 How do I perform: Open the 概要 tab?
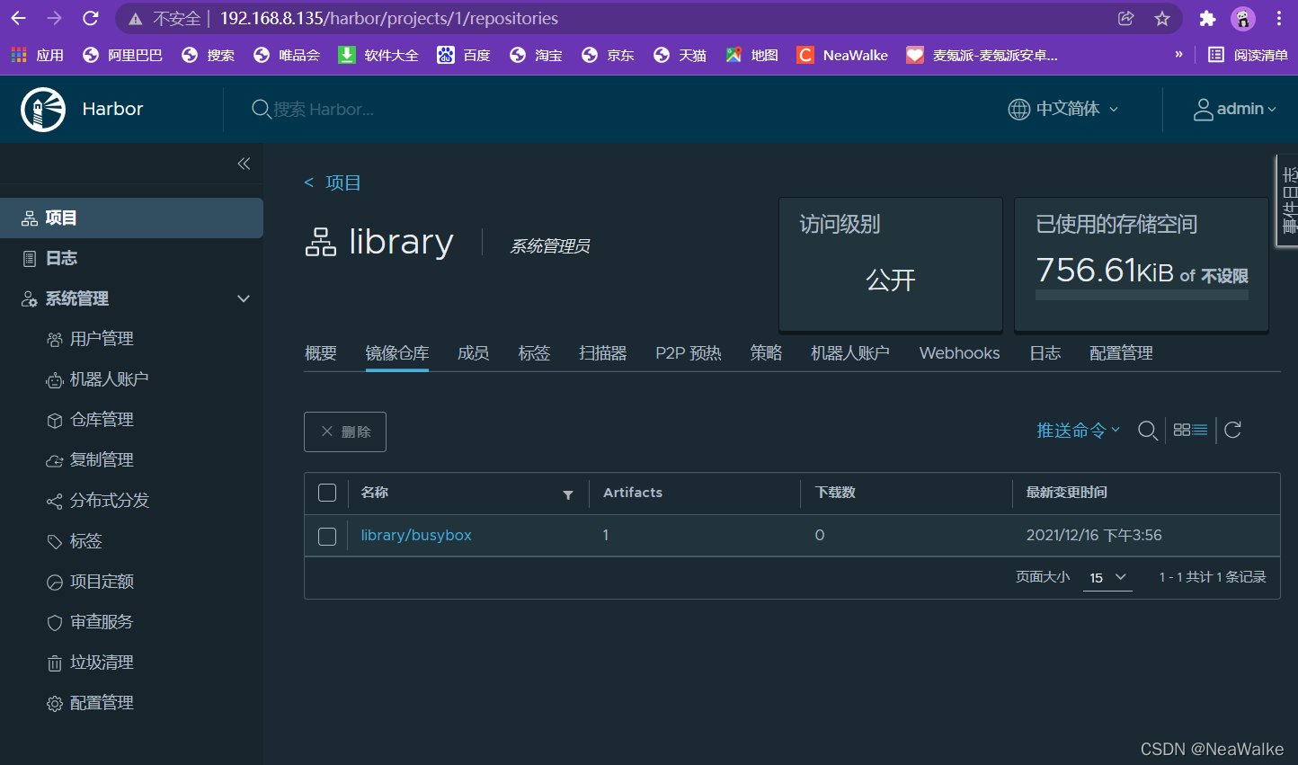click(x=320, y=353)
